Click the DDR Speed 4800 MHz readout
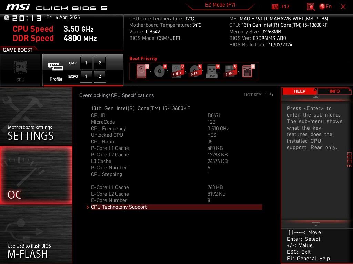 pos(55,38)
